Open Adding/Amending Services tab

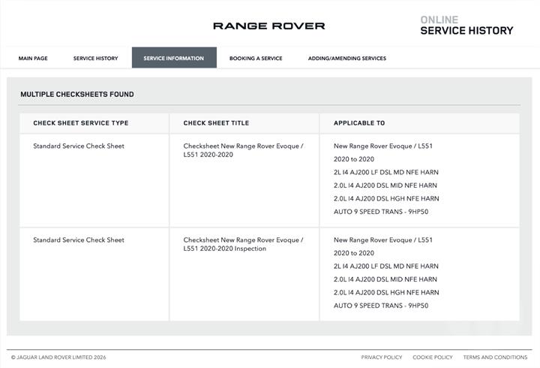tap(347, 59)
